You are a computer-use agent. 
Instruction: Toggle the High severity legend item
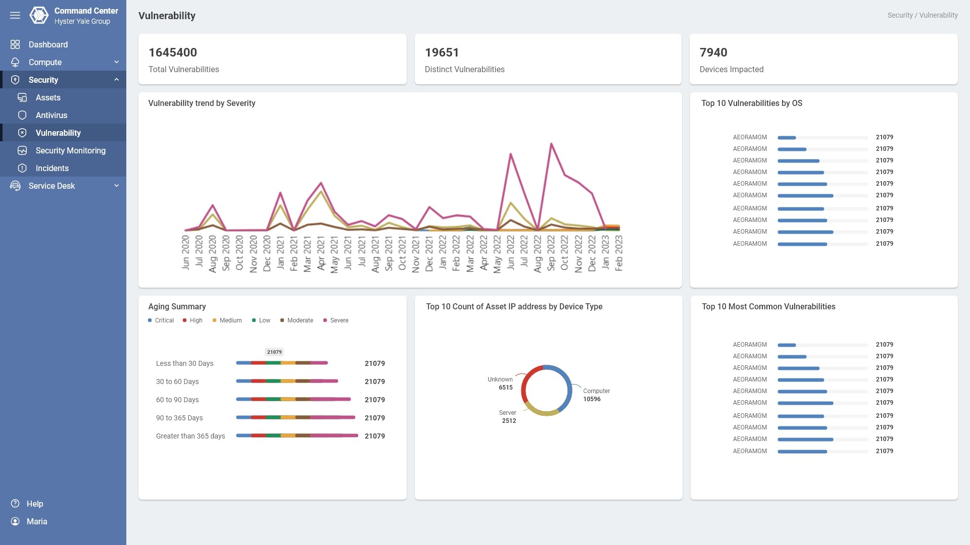click(192, 320)
